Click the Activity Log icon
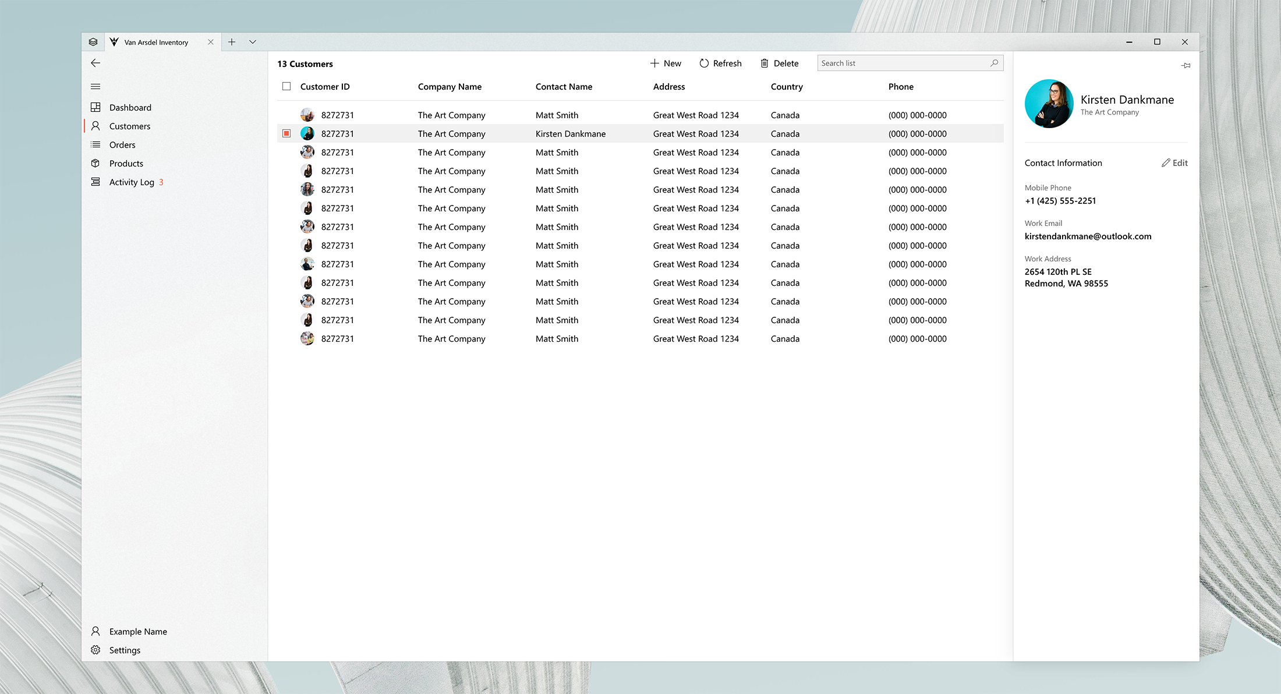 pos(95,182)
